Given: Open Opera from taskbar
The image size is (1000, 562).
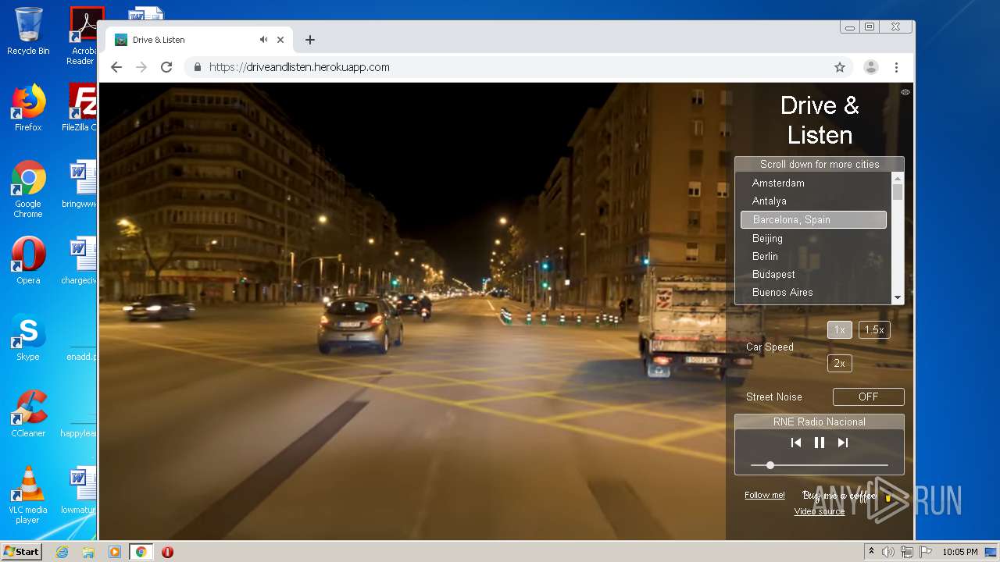Looking at the screenshot, I should coord(167,552).
